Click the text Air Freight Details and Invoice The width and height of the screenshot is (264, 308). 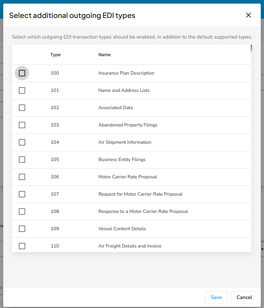pos(130,246)
